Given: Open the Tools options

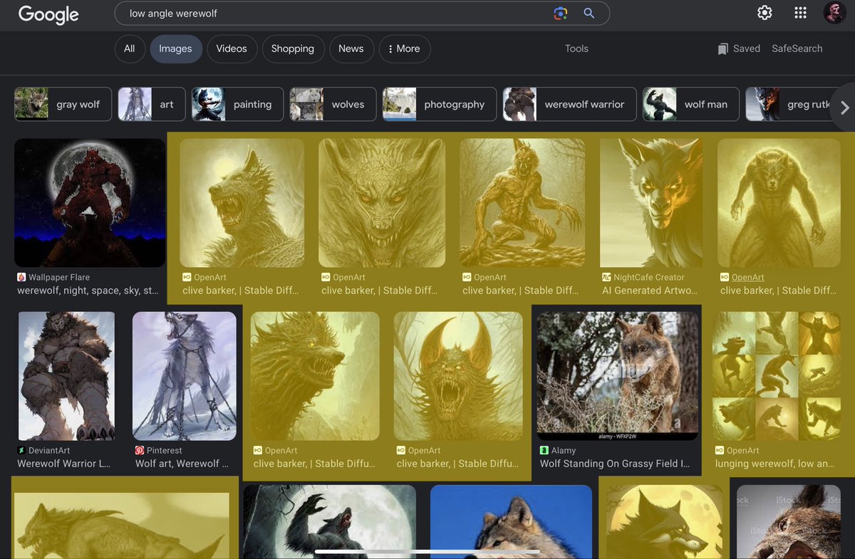Looking at the screenshot, I should pyautogui.click(x=576, y=48).
